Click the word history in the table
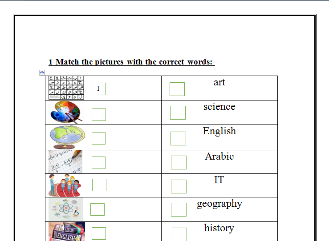This screenshot has width=329, height=241. (x=219, y=228)
